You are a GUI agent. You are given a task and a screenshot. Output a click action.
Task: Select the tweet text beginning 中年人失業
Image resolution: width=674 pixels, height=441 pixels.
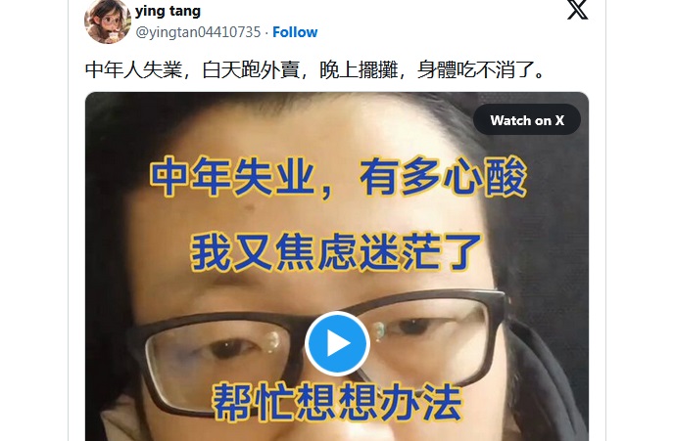pos(314,69)
